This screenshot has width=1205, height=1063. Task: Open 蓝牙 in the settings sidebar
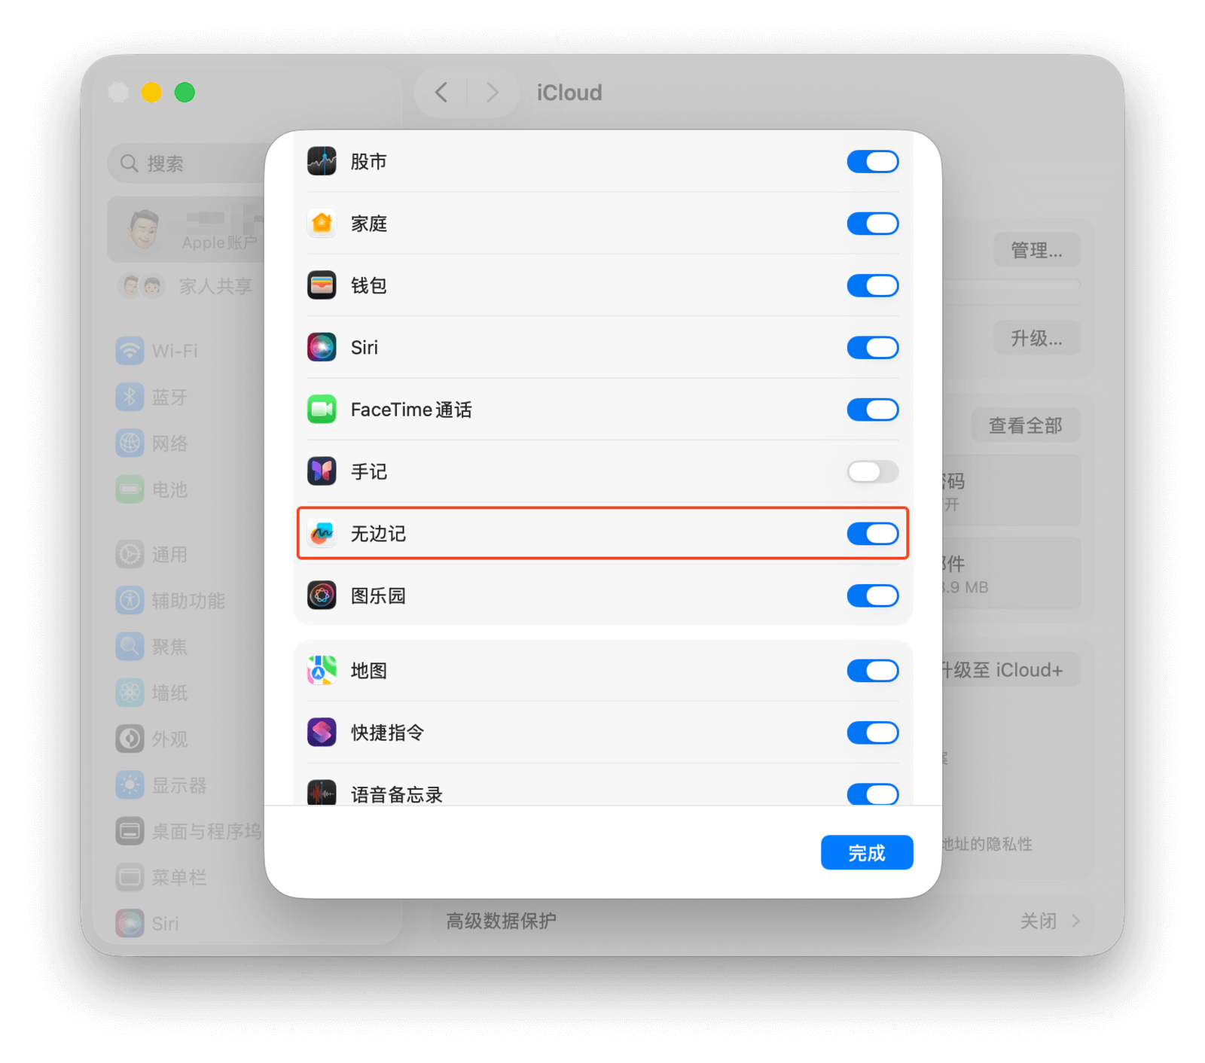coord(169,397)
